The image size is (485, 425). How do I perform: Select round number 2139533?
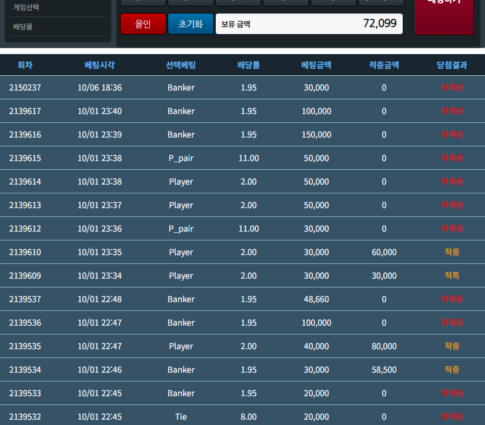tap(25, 393)
